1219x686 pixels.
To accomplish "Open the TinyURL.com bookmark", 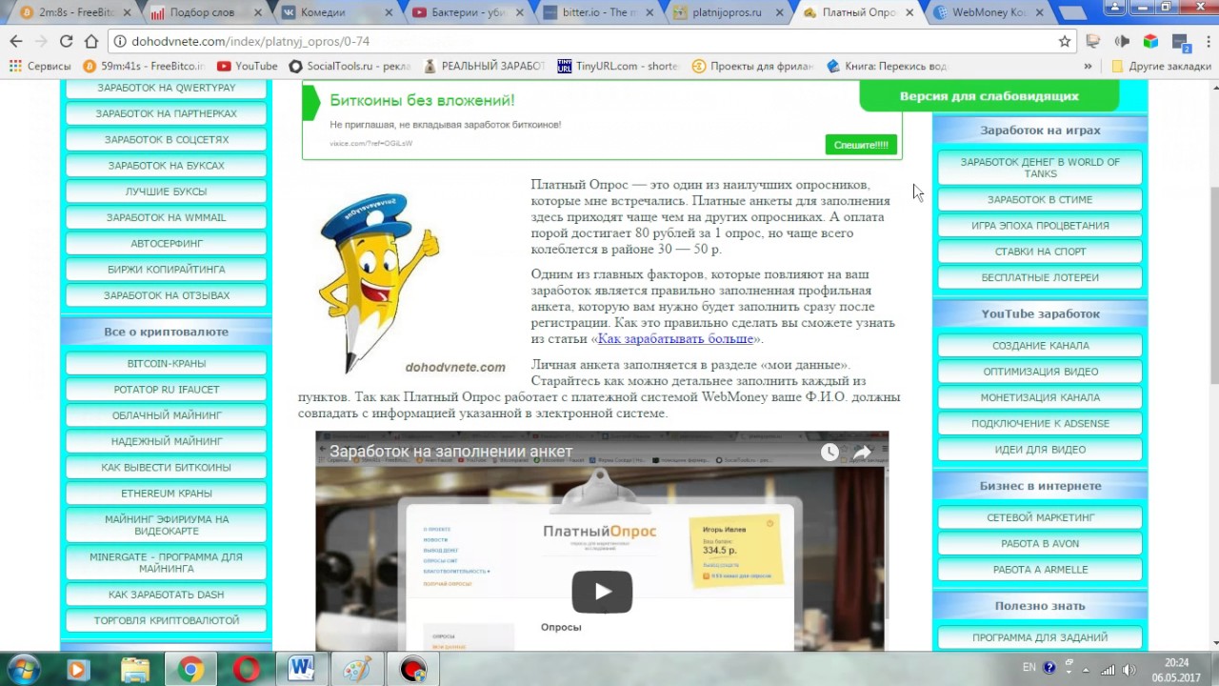I will tap(618, 67).
